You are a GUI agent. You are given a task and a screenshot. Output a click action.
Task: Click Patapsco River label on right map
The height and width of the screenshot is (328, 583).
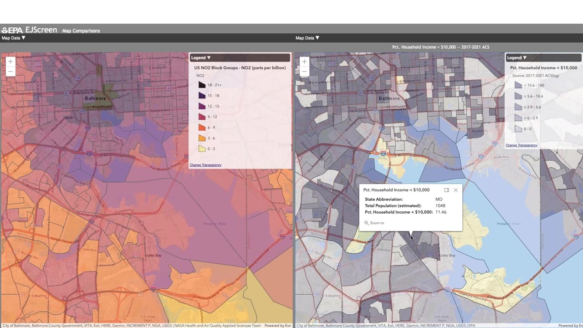click(508, 224)
